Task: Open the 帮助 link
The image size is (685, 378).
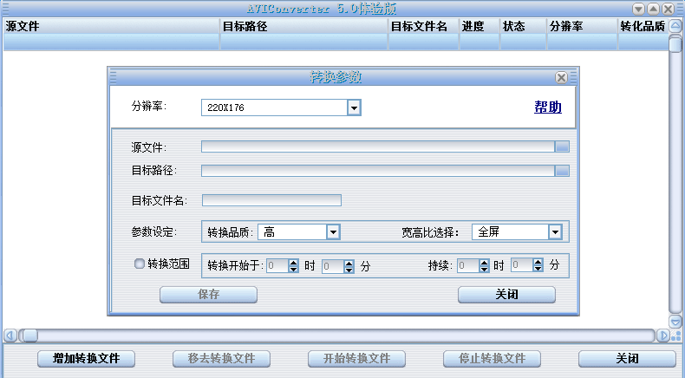Action: (x=547, y=108)
